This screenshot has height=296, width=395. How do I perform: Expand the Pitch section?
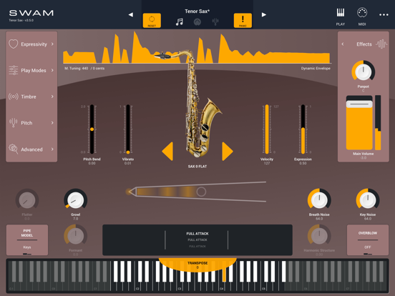tap(31, 123)
